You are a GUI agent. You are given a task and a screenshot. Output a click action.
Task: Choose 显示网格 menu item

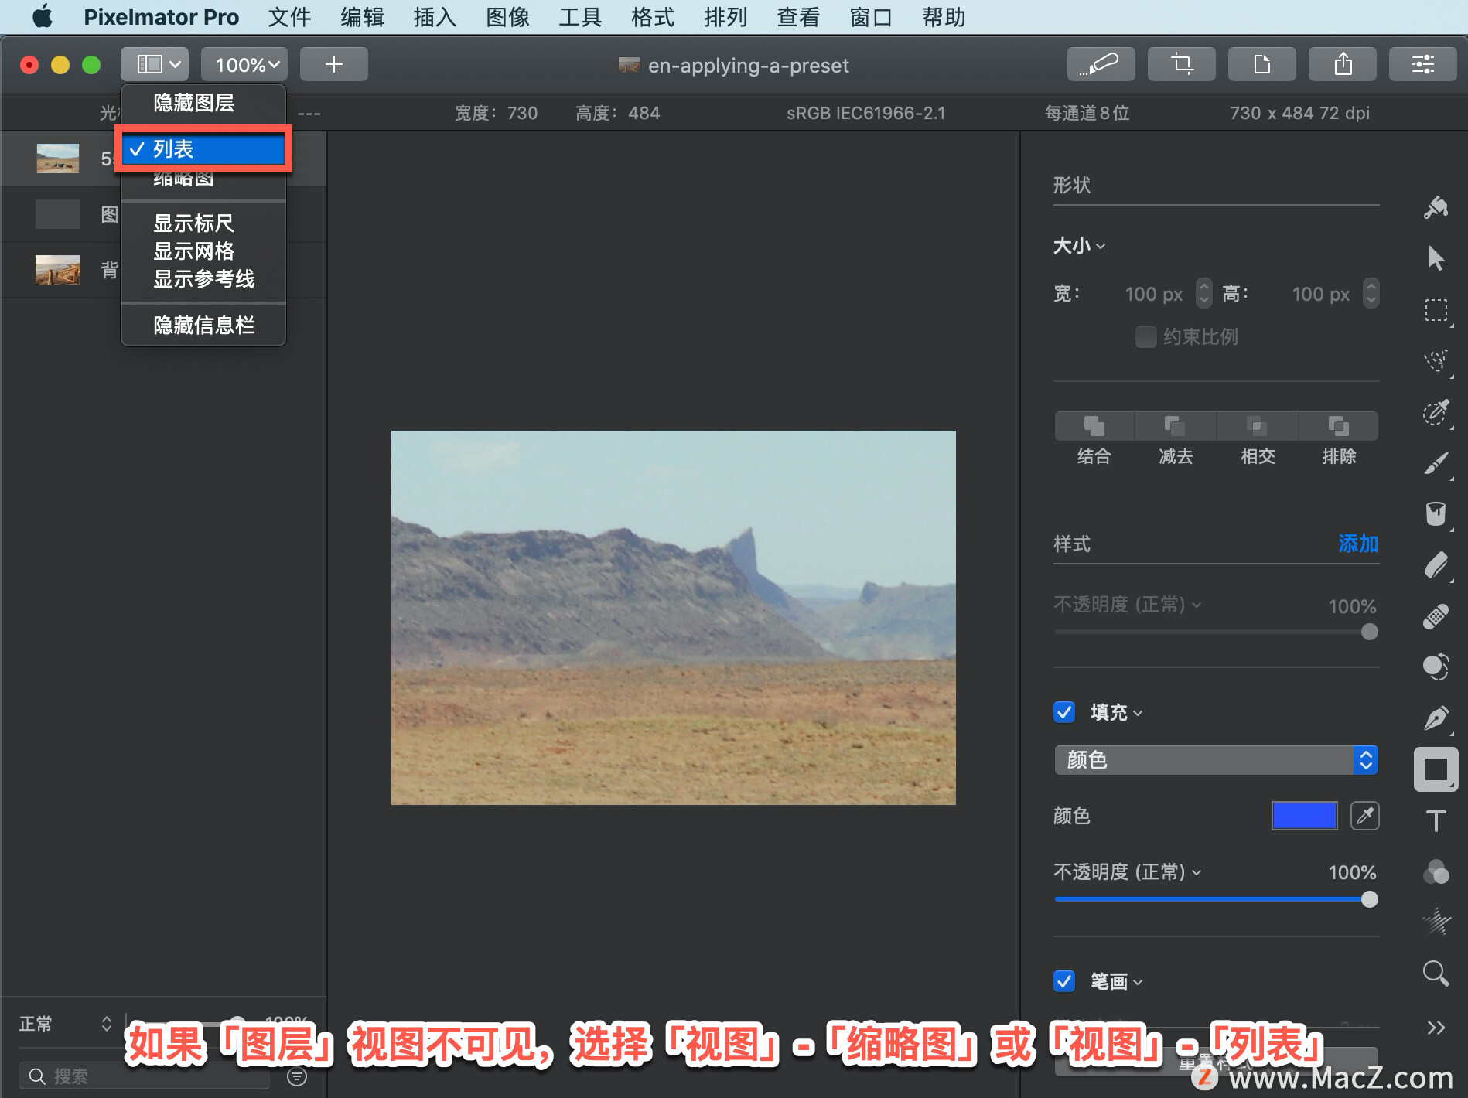(203, 251)
